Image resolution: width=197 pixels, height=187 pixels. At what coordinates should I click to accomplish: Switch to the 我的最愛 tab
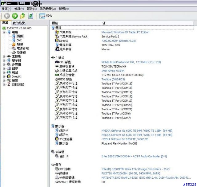coord(19,23)
